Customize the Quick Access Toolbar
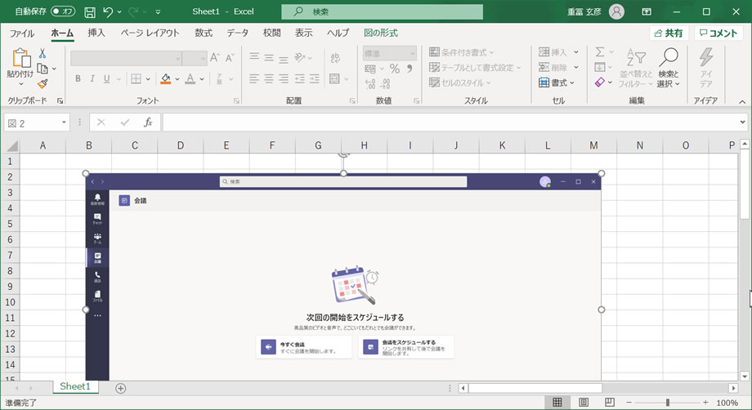 pos(158,12)
